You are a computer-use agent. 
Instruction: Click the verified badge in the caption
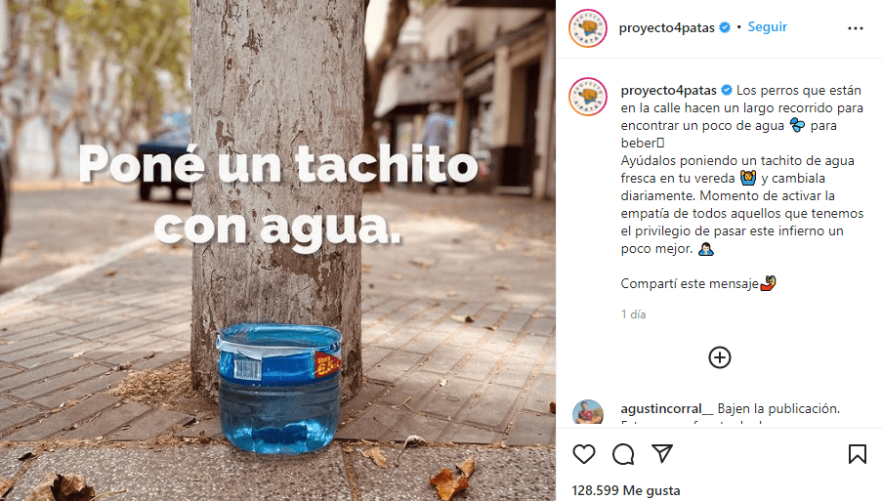pos(727,90)
